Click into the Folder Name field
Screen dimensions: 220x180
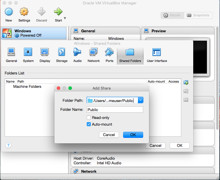click(x=115, y=110)
